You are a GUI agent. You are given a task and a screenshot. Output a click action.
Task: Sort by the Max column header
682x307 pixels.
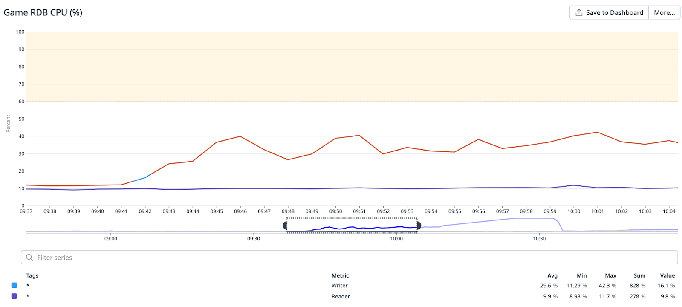611,275
